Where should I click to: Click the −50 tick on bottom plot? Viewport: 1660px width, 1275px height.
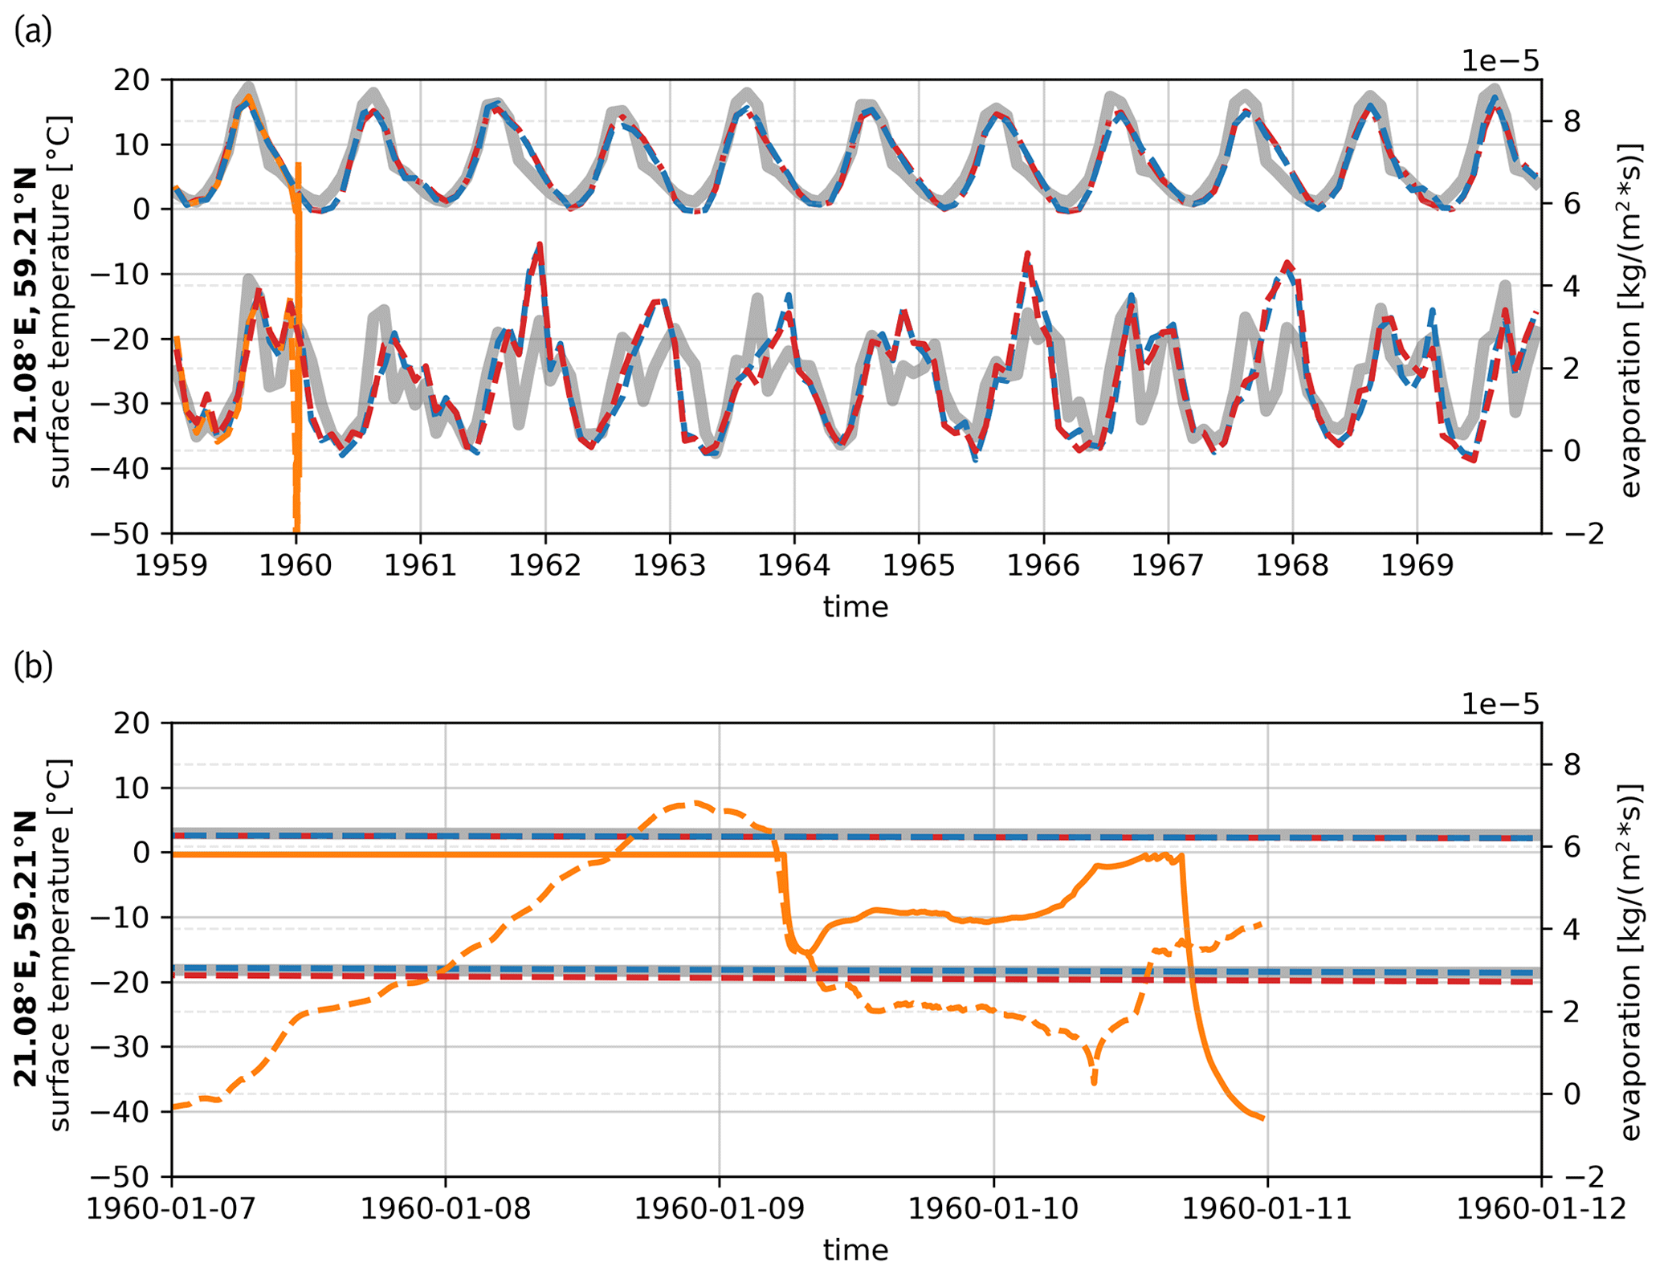(119, 1177)
